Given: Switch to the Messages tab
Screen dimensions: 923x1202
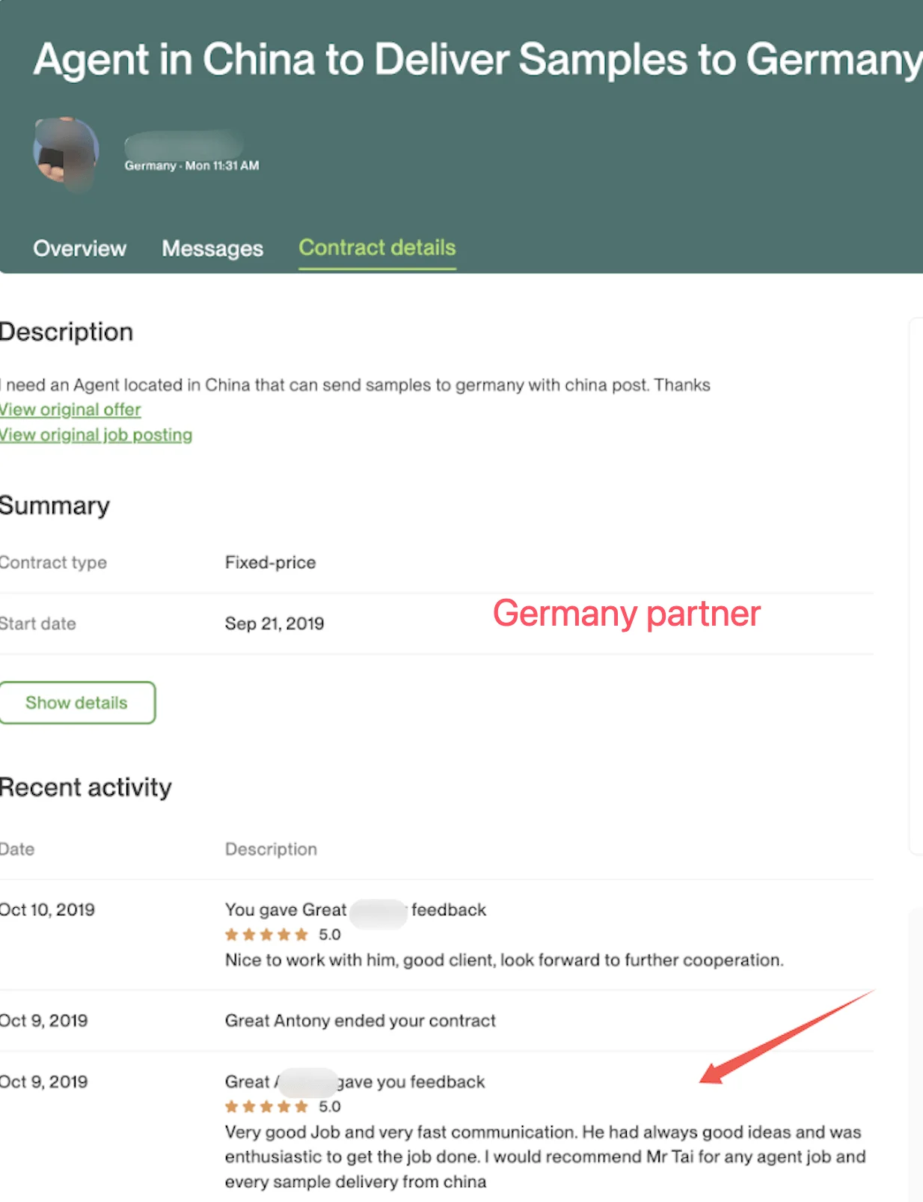Looking at the screenshot, I should tap(212, 248).
